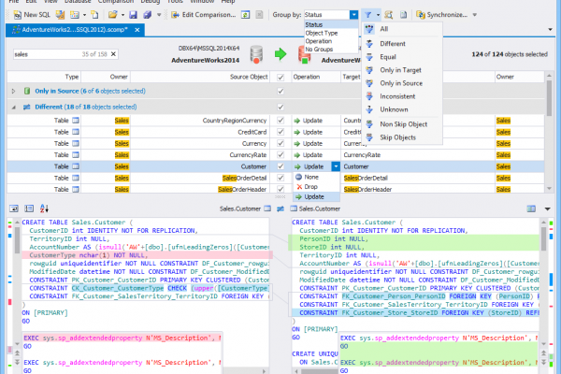Image resolution: width=561 pixels, height=374 pixels.
Task: Expand the Only in Source group
Action: [12, 92]
